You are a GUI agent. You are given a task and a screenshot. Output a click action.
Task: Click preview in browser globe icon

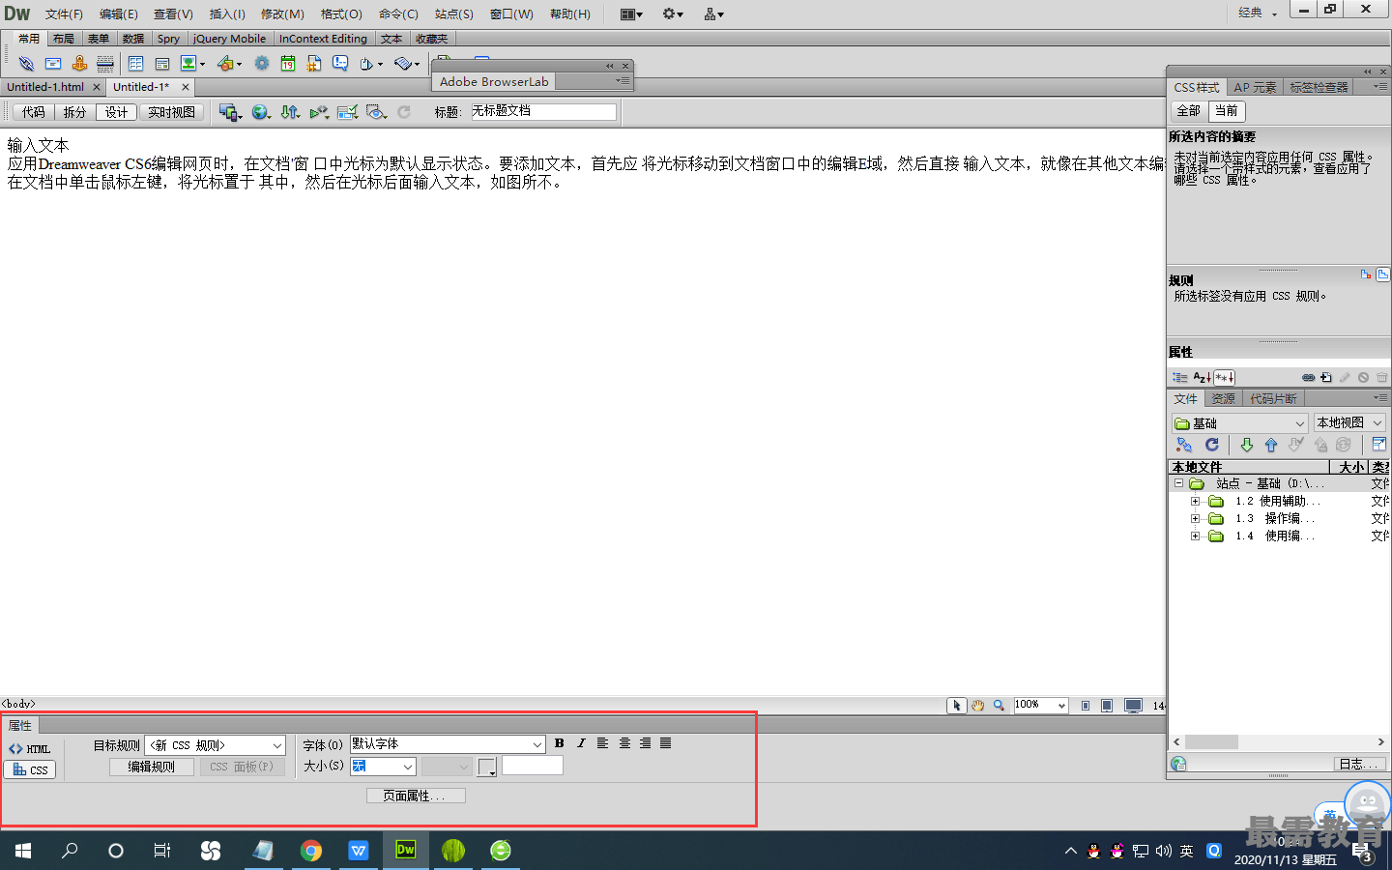pos(259,112)
